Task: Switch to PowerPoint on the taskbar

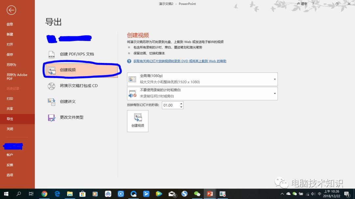Action: pos(210,194)
